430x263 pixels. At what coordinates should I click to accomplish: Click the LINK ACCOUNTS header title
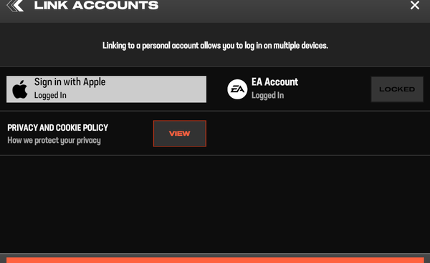point(96,6)
